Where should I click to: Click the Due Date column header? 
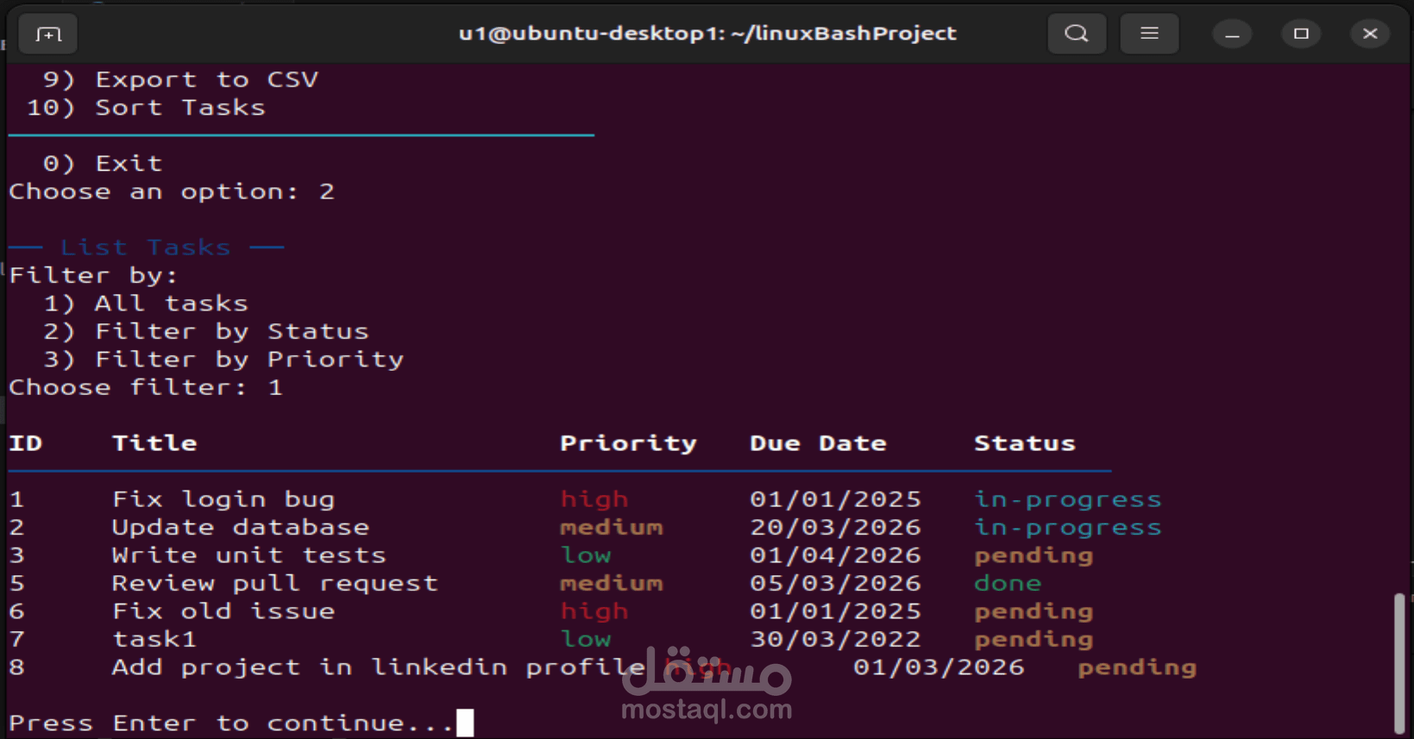(818, 443)
